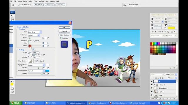Toggle Use Global Light checkbox
This screenshot has height=105, width=188.
coord(34,55)
